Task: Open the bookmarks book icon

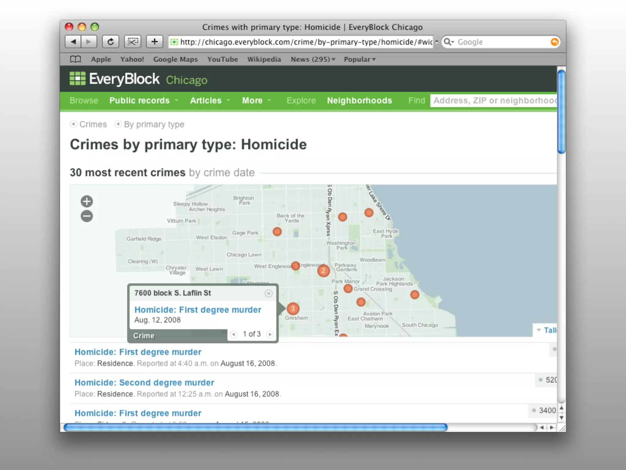Action: tap(75, 59)
